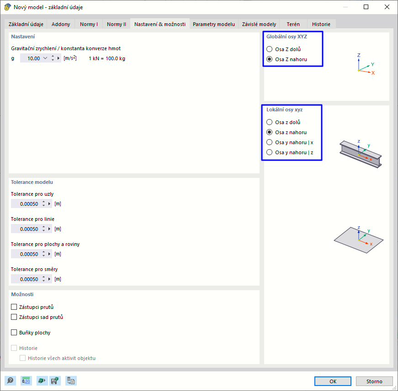Open the 'Závislé modely' tab

[259, 24]
